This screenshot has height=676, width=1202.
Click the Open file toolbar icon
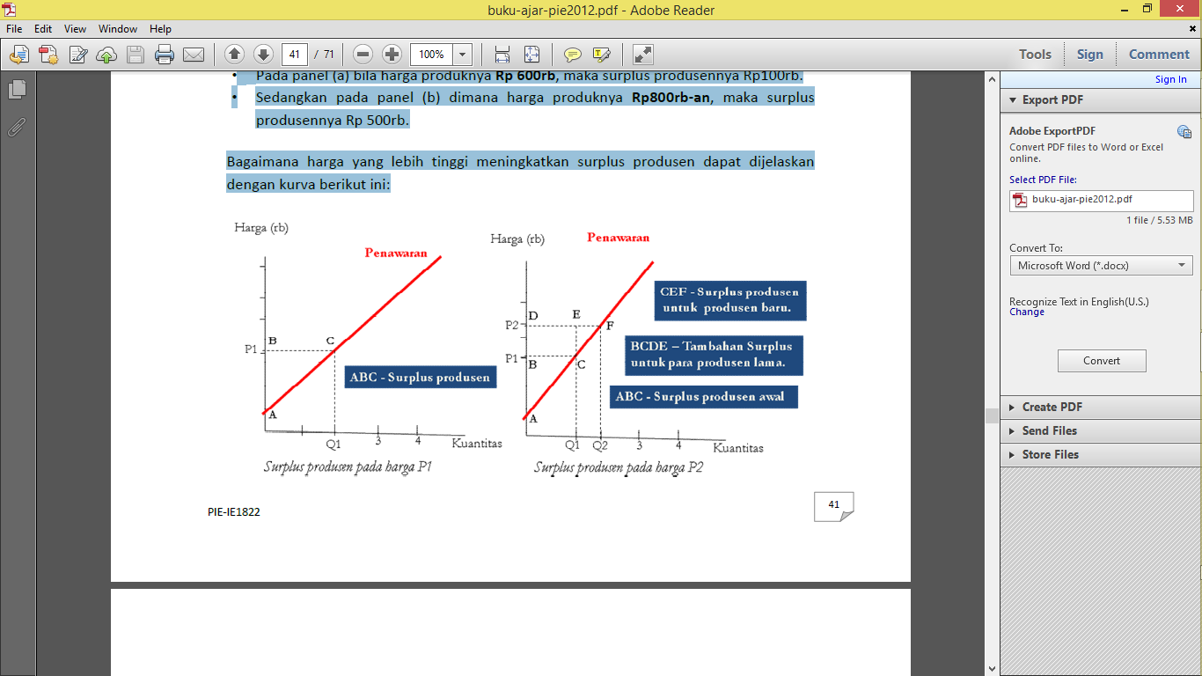tap(18, 55)
